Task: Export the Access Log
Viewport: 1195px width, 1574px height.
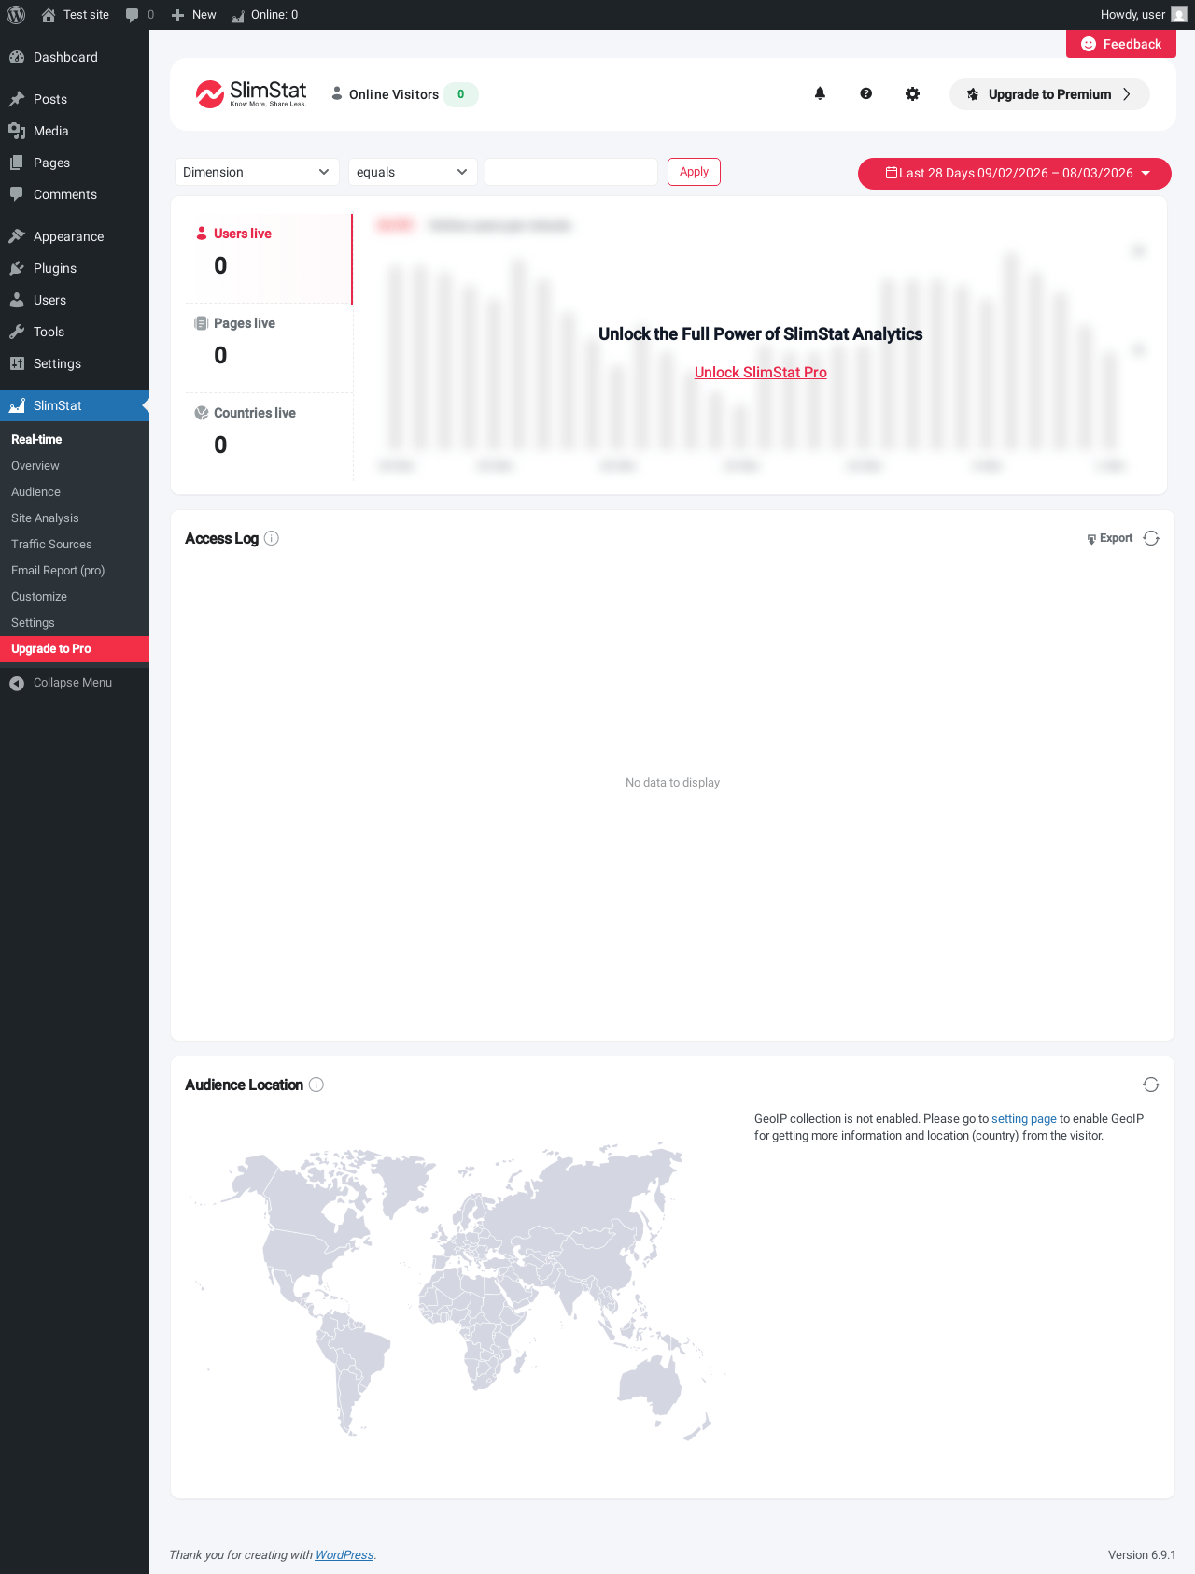Action: (x=1110, y=538)
